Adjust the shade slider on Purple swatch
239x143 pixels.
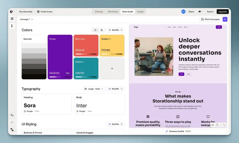point(60,77)
